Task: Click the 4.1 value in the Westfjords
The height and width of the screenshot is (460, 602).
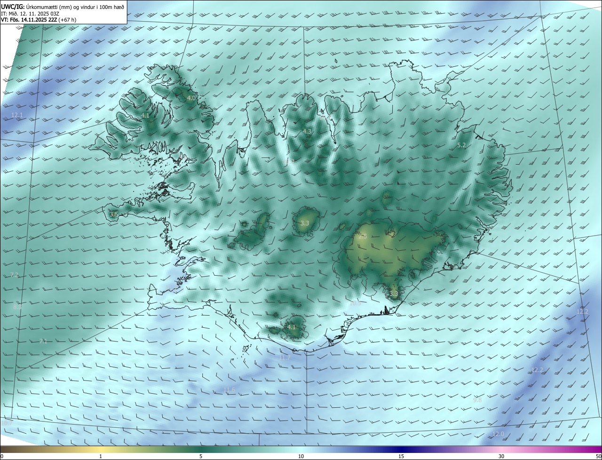Action: coord(145,115)
